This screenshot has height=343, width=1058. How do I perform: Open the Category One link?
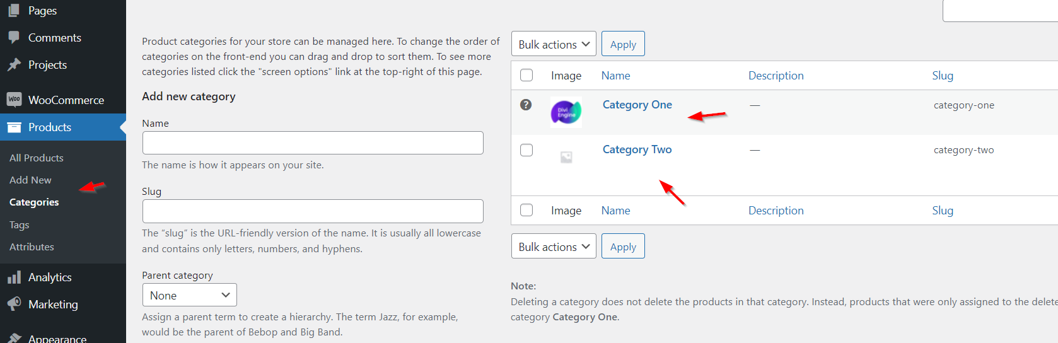click(x=637, y=105)
